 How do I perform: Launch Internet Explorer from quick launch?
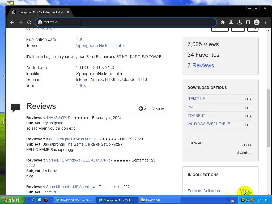(x=34, y=200)
